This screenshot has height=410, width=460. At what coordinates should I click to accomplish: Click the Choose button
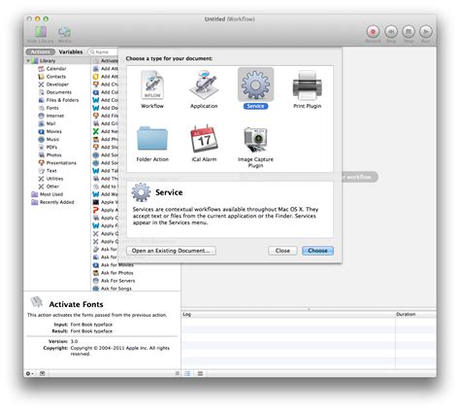pyautogui.click(x=317, y=251)
